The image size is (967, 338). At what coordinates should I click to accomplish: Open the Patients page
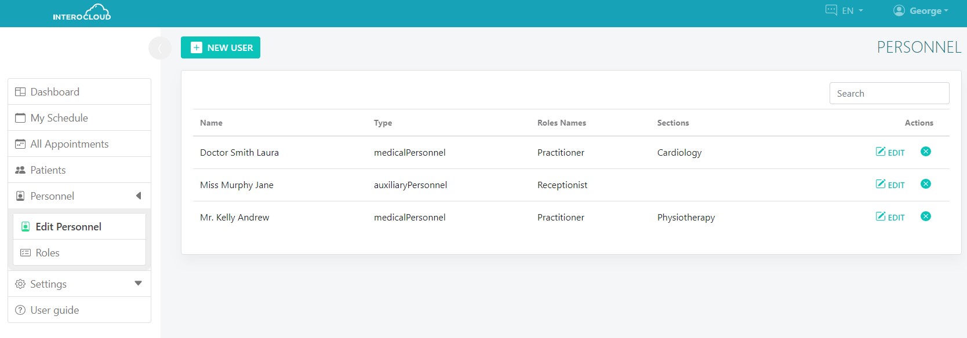tap(48, 170)
